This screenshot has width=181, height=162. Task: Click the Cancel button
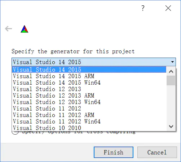pyautogui.click(x=157, y=152)
